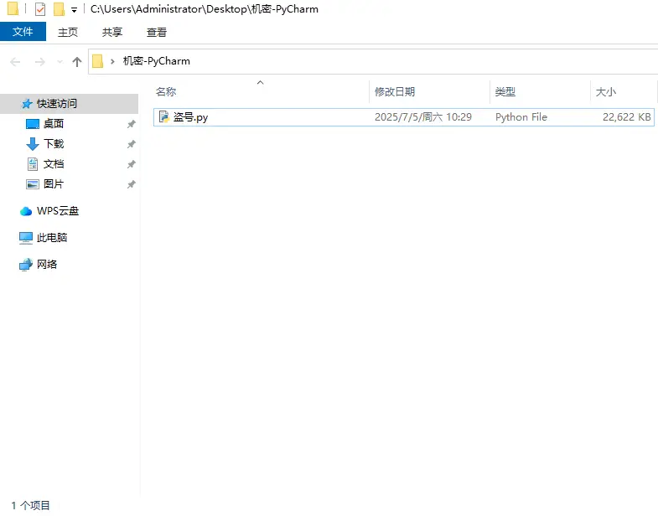Sort by the 类型 column header
658x516 pixels.
tap(505, 92)
